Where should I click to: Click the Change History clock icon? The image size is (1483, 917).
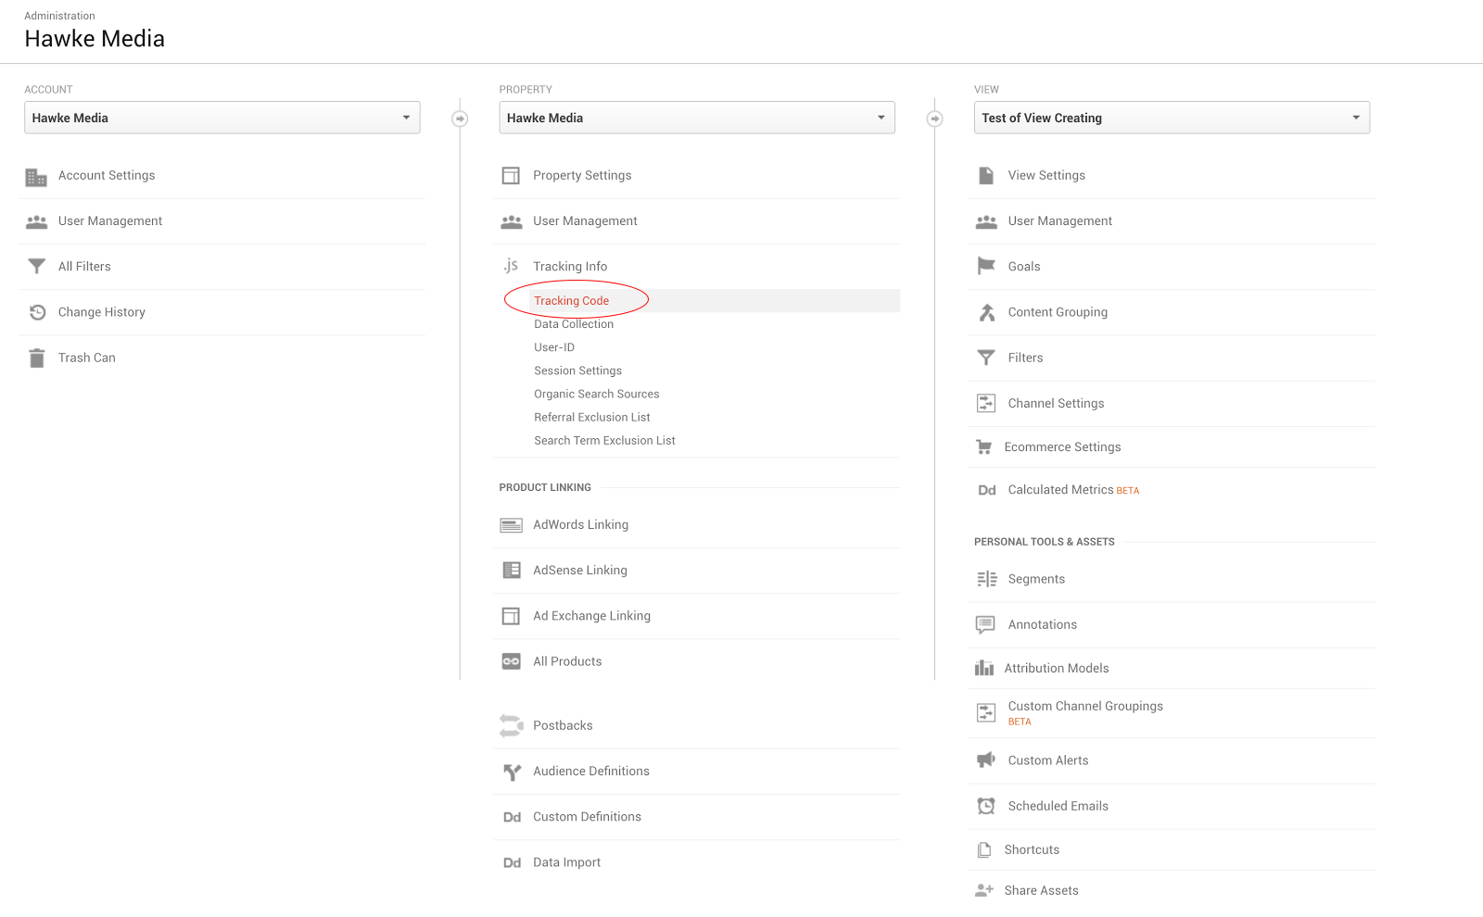coord(37,312)
